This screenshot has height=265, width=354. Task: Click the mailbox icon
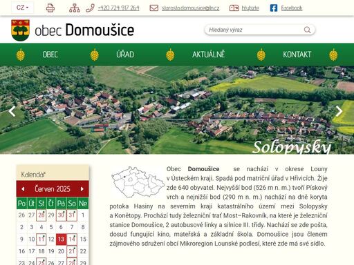[x=234, y=8]
